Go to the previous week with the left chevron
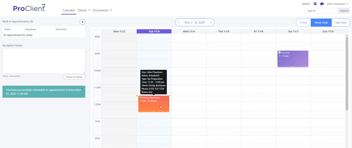 pyautogui.click(x=179, y=22)
